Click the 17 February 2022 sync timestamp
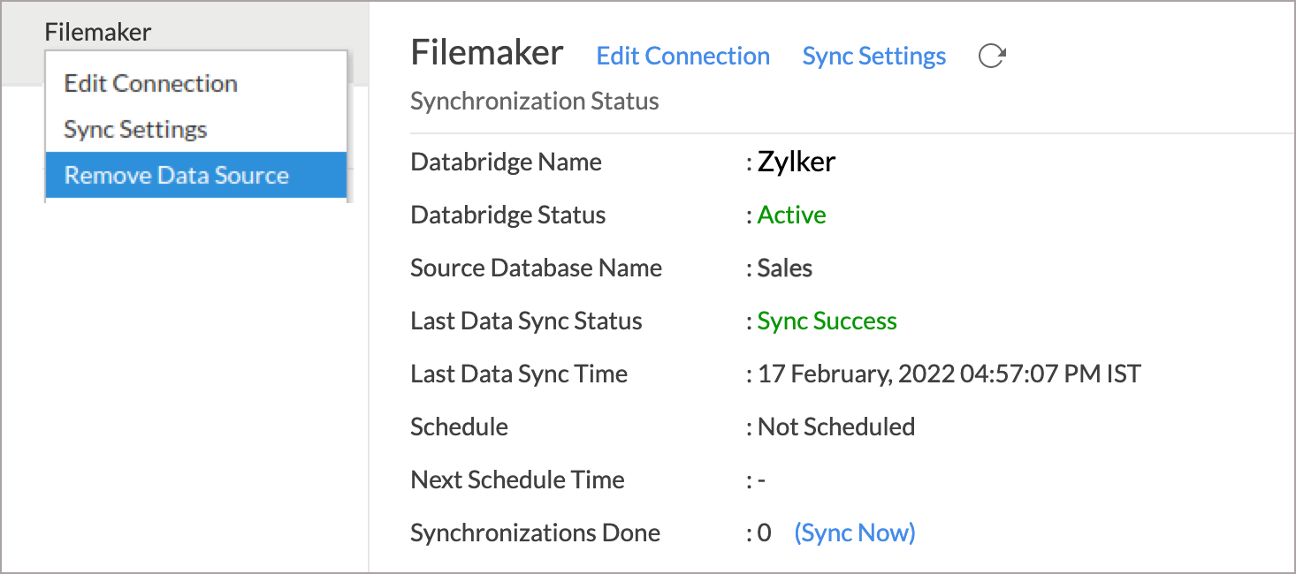The width and height of the screenshot is (1296, 574). pyautogui.click(x=949, y=374)
